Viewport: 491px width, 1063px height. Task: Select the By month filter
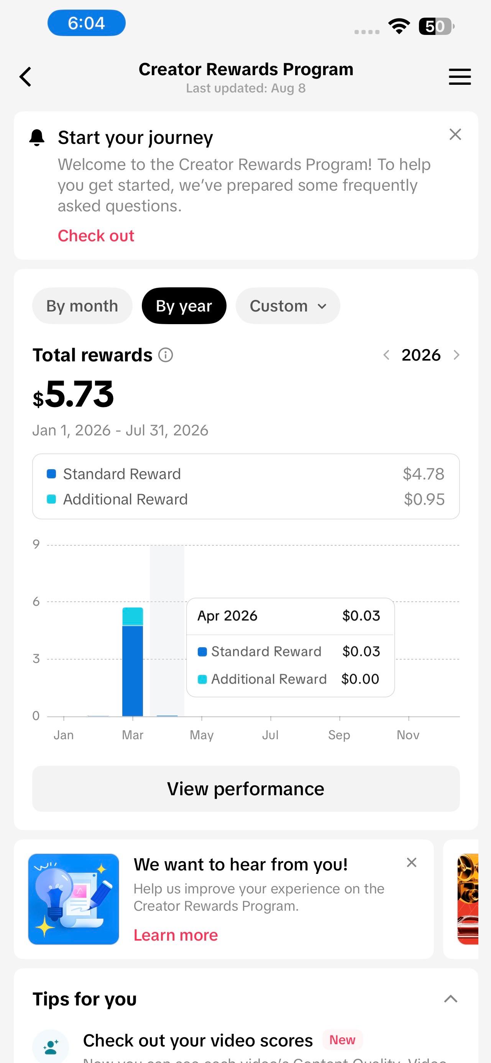82,306
